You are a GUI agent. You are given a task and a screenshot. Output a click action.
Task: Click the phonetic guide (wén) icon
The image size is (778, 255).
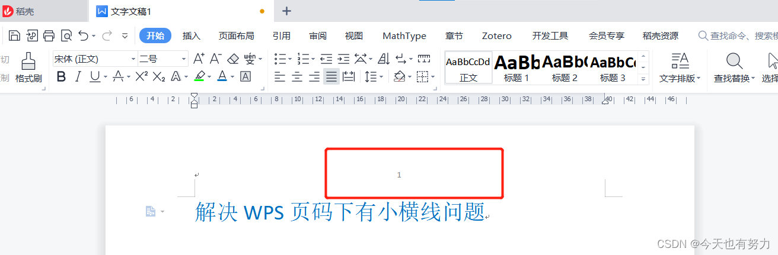point(250,59)
